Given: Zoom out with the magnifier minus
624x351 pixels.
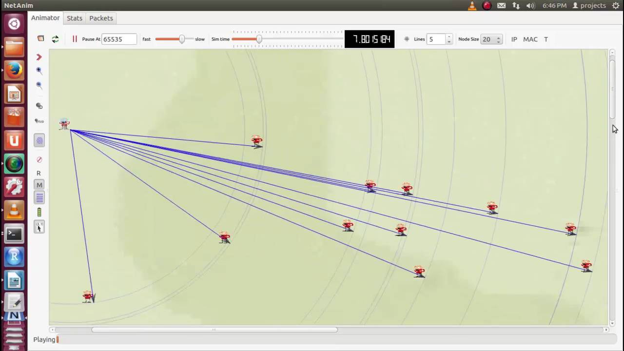Looking at the screenshot, I should 39,85.
